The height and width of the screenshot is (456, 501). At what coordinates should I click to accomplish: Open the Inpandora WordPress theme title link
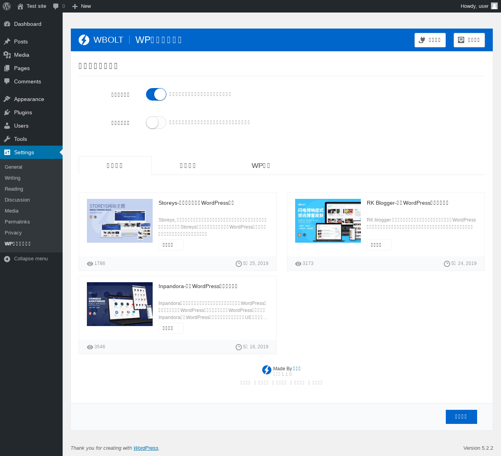point(198,286)
